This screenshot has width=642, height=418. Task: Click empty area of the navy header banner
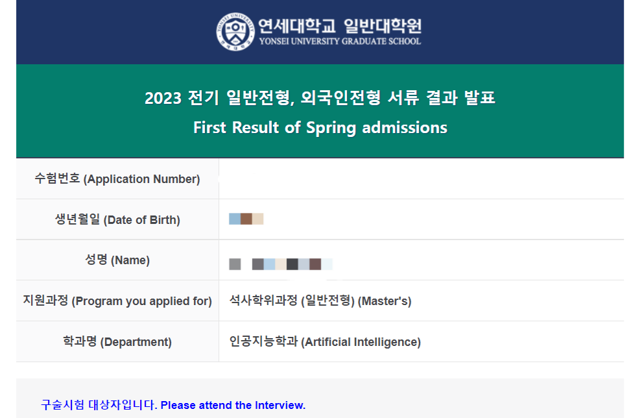[x=104, y=32]
